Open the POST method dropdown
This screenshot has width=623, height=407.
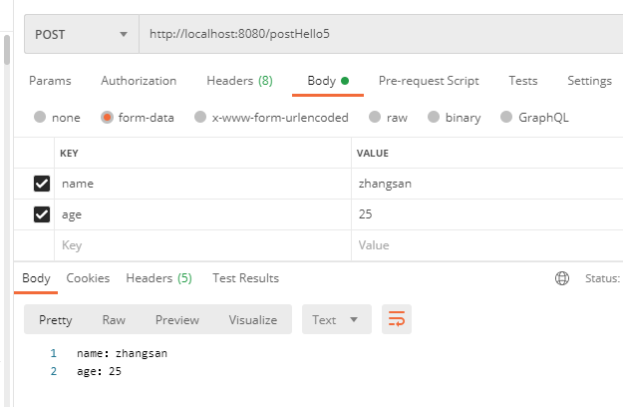(x=82, y=34)
